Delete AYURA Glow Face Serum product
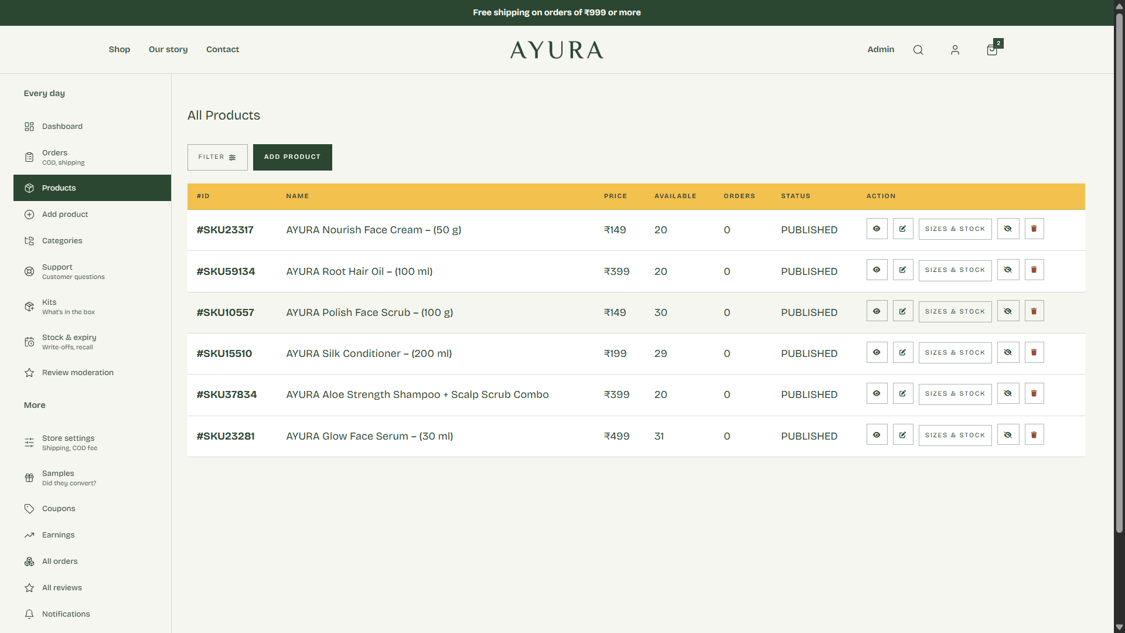Viewport: 1125px width, 633px height. (1034, 435)
